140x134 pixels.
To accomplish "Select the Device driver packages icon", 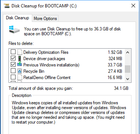I will point(20,58).
